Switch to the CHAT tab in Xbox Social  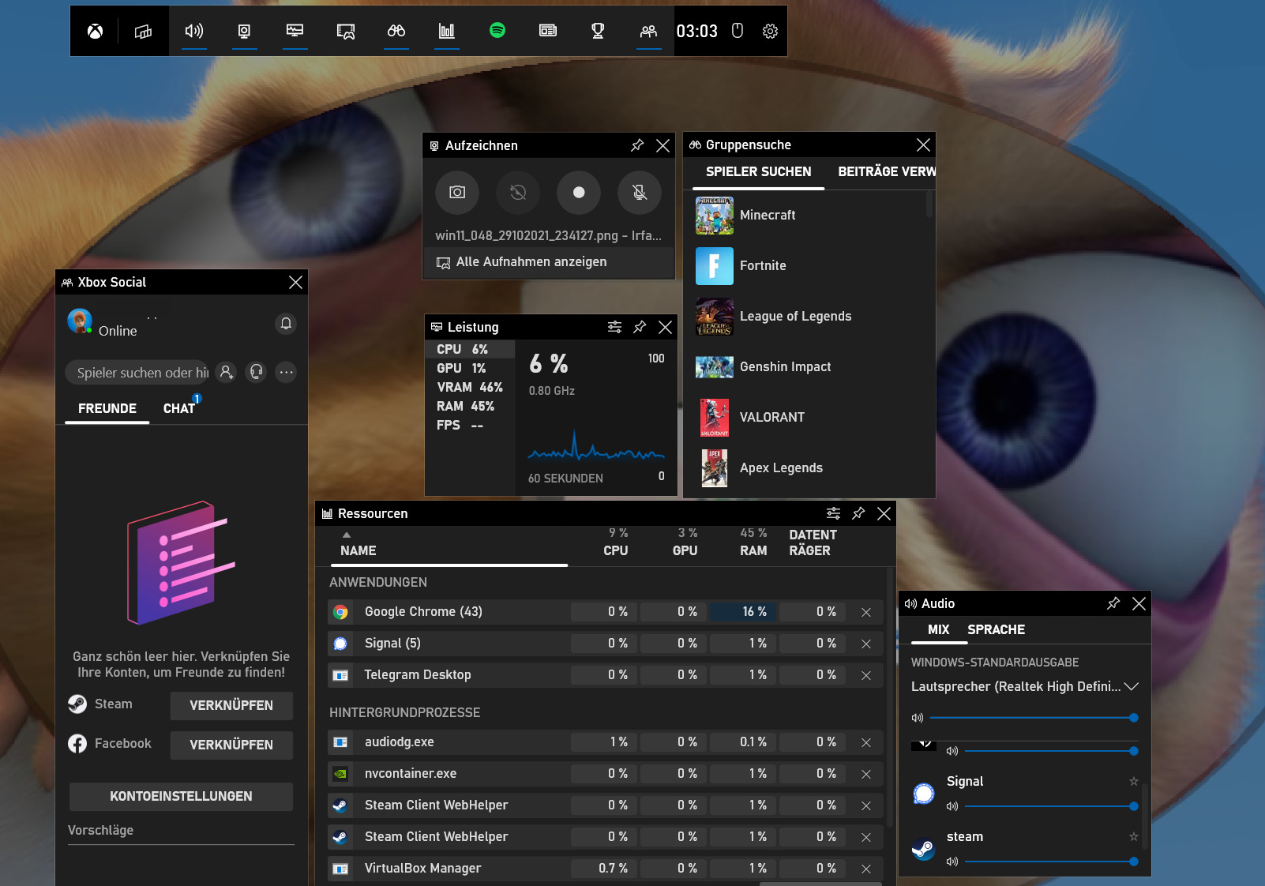tap(179, 408)
